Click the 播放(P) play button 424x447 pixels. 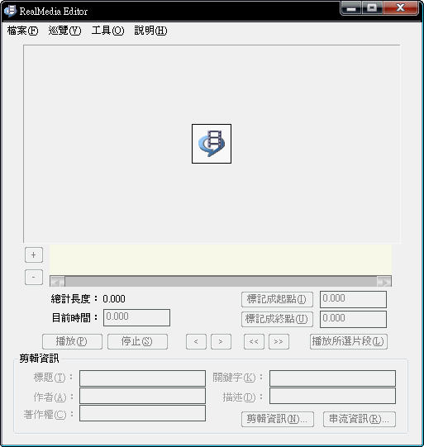coord(72,341)
